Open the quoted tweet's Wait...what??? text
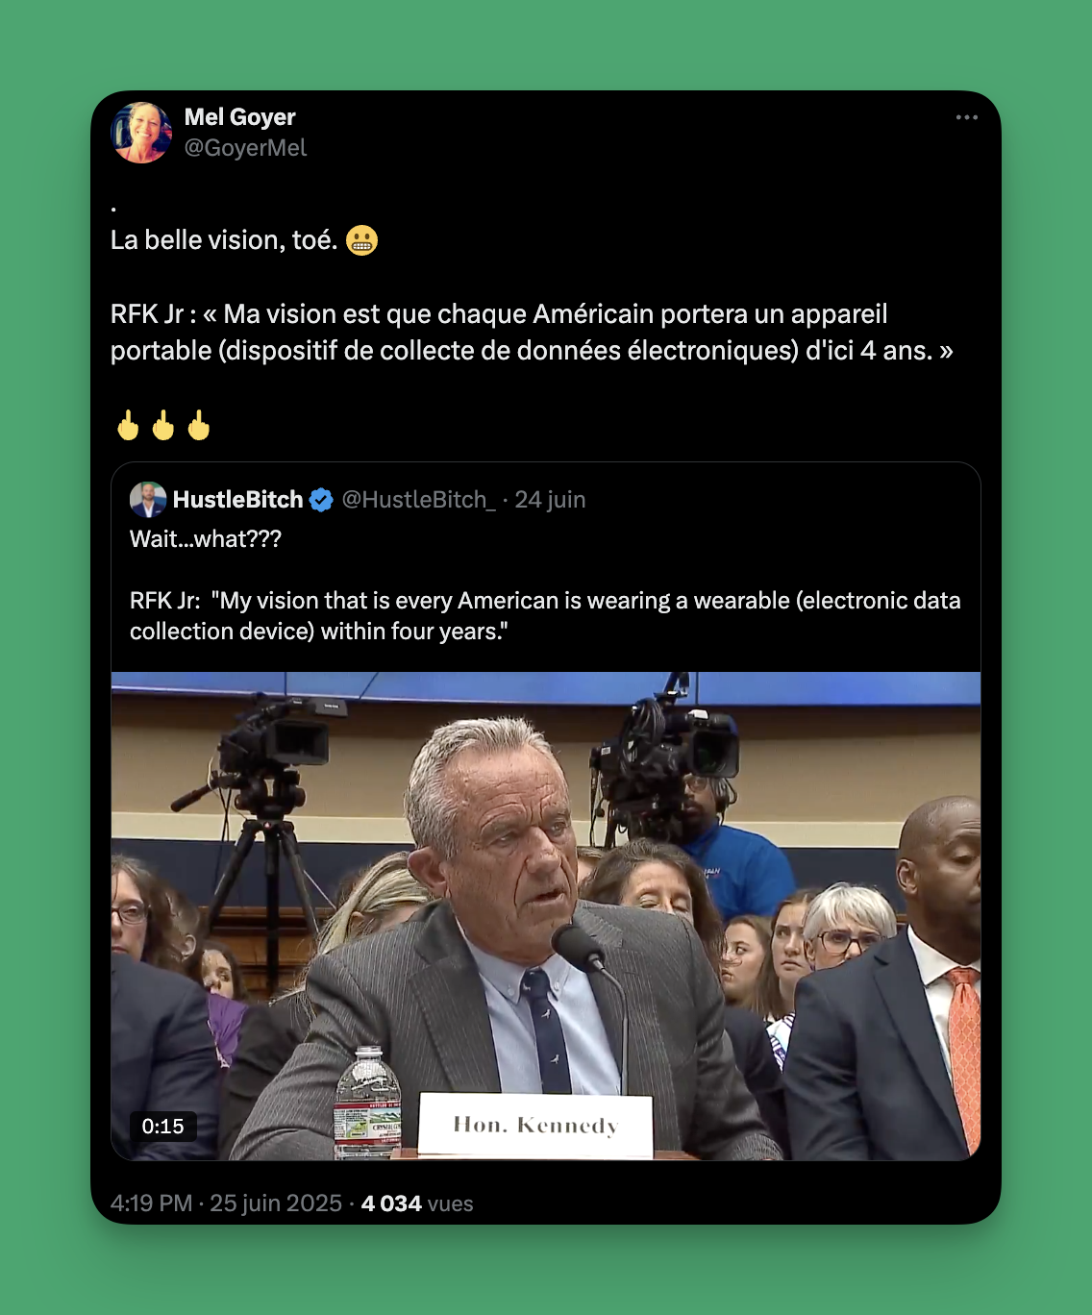The width and height of the screenshot is (1092, 1315). click(206, 539)
